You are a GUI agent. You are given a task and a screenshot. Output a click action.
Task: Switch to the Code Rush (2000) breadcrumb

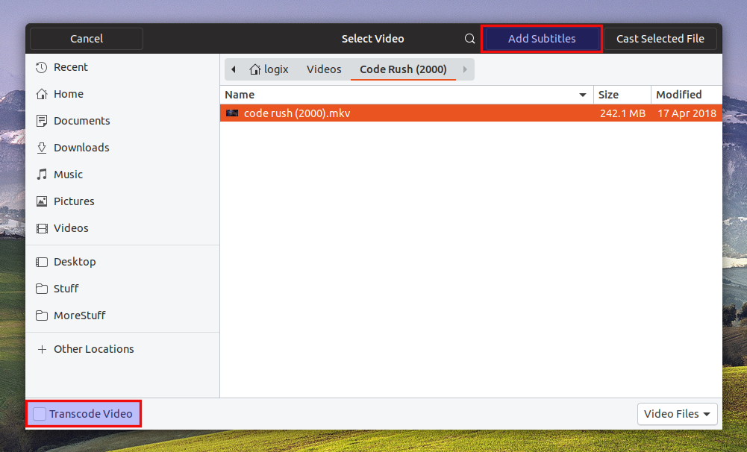click(403, 69)
